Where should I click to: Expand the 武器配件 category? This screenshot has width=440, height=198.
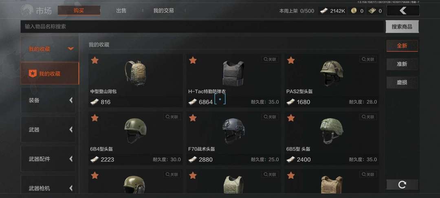[x=48, y=159]
